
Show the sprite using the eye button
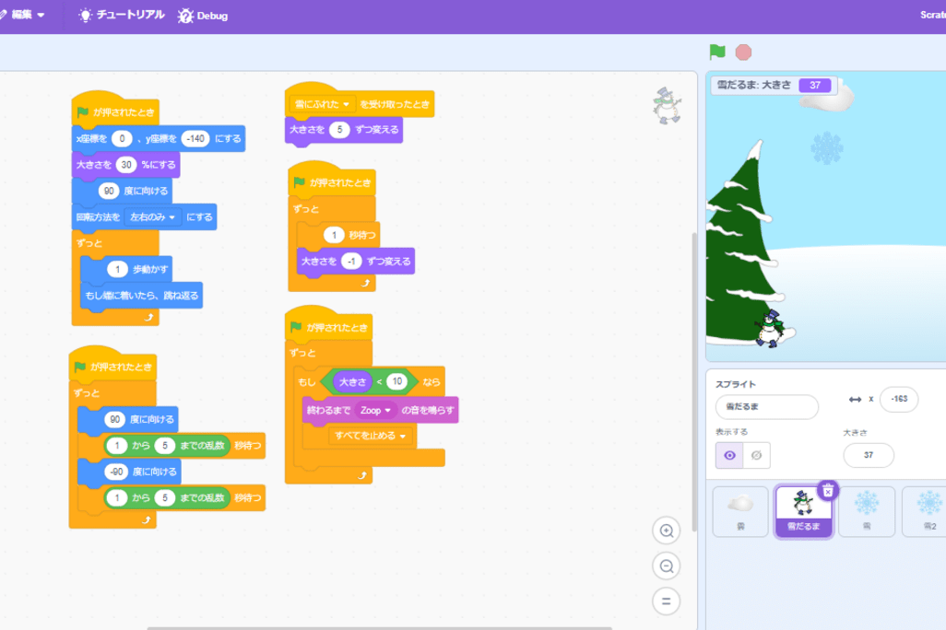pos(729,455)
